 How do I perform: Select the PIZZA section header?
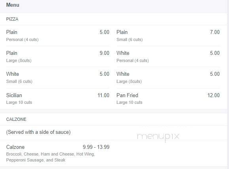point(12,19)
